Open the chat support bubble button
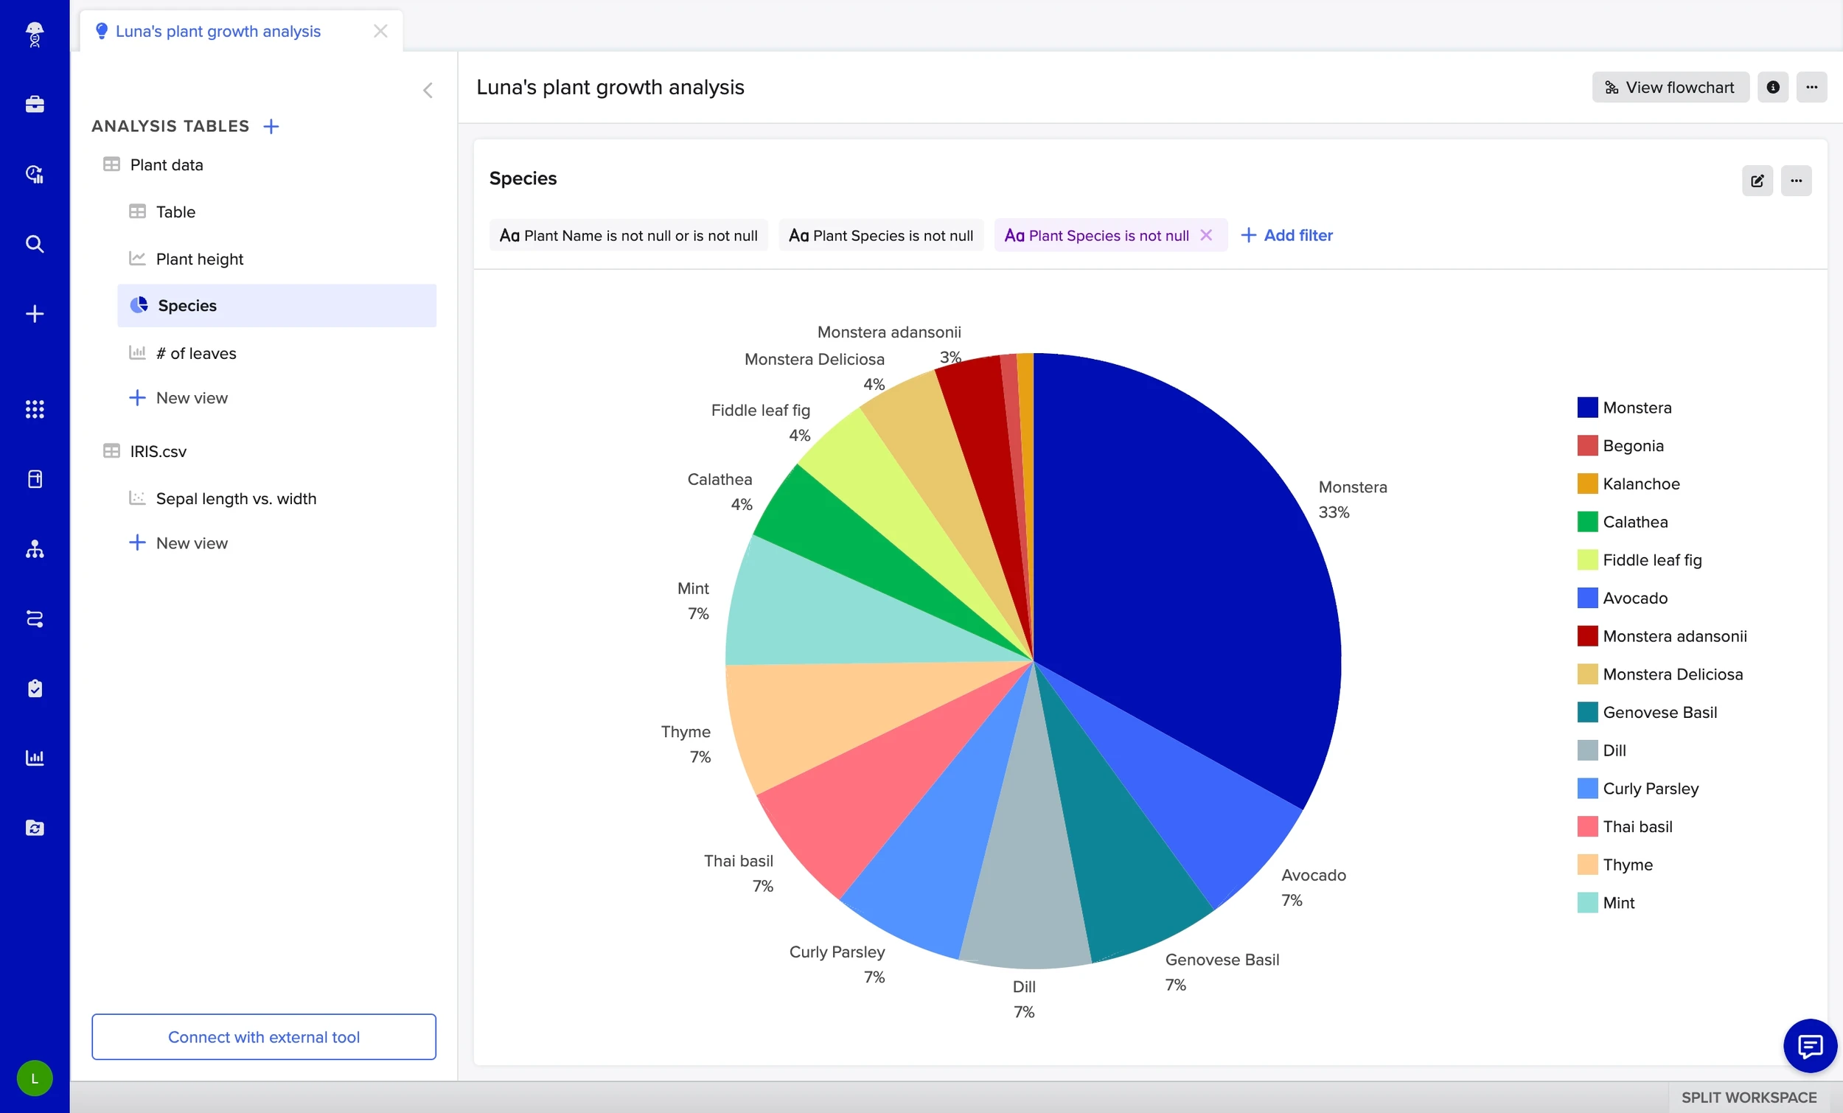Viewport: 1843px width, 1113px height. coord(1808,1045)
